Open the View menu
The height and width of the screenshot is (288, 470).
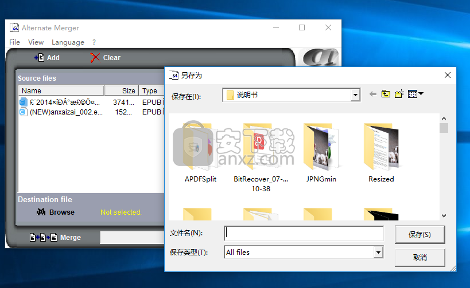tap(36, 42)
